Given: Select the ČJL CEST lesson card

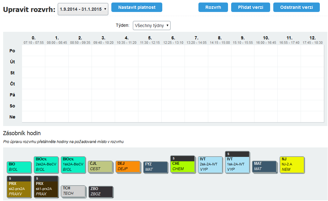Looking at the screenshot, I should 100,167.
